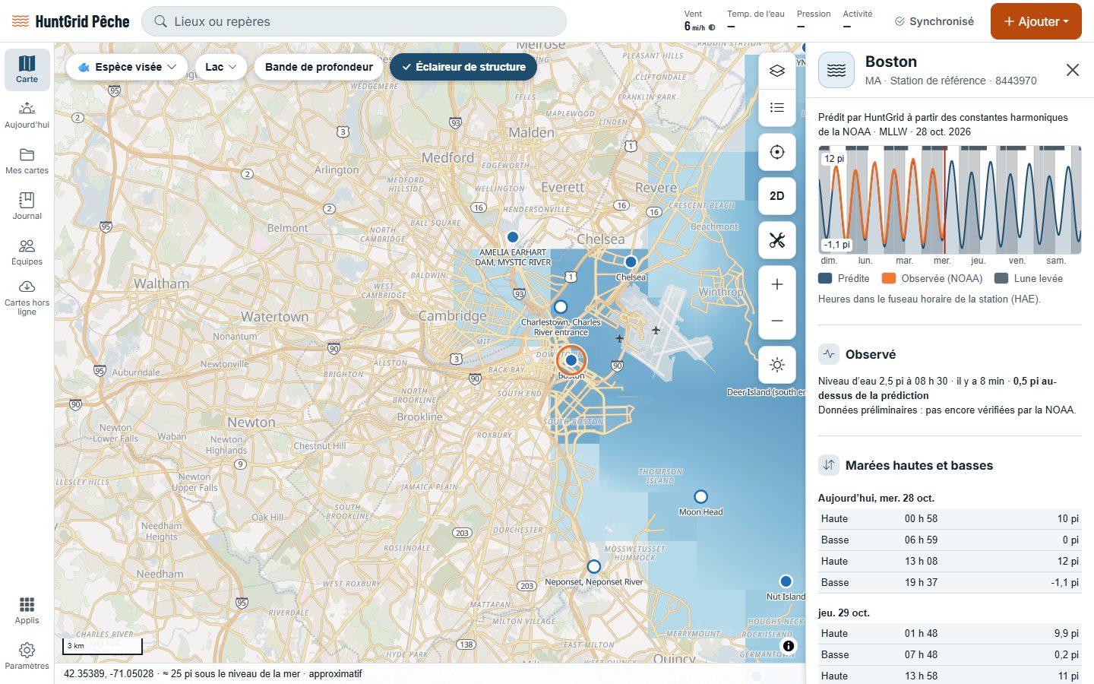Select the Moon Head station marker
Image resolution: width=1094 pixels, height=684 pixels.
(700, 497)
